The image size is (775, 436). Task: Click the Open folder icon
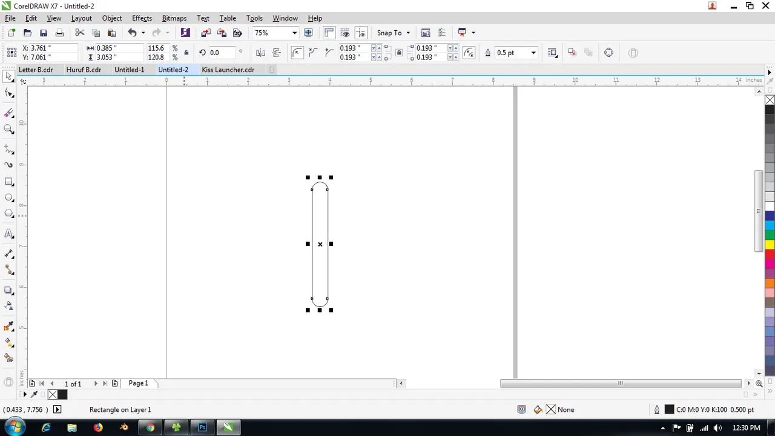tap(27, 33)
